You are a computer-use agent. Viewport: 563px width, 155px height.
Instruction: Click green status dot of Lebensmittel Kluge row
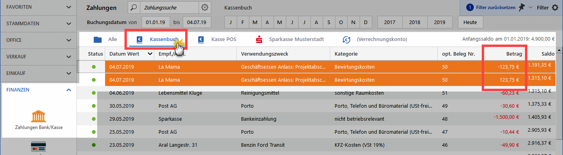pyautogui.click(x=94, y=93)
